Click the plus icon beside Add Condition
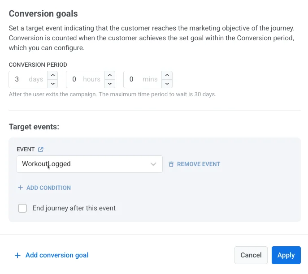The width and height of the screenshot is (308, 274). click(20, 188)
